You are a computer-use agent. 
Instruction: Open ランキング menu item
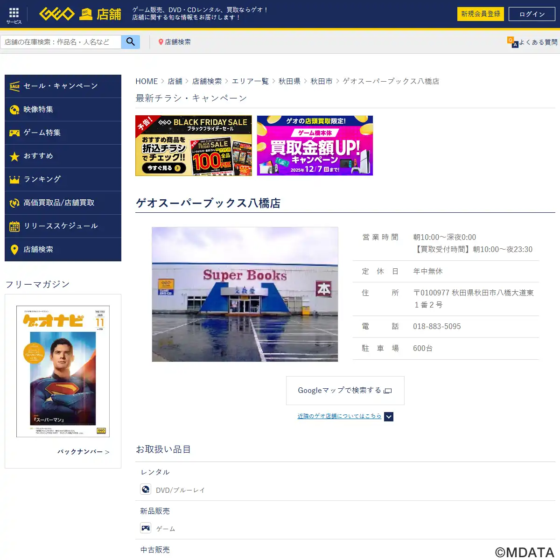(63, 180)
